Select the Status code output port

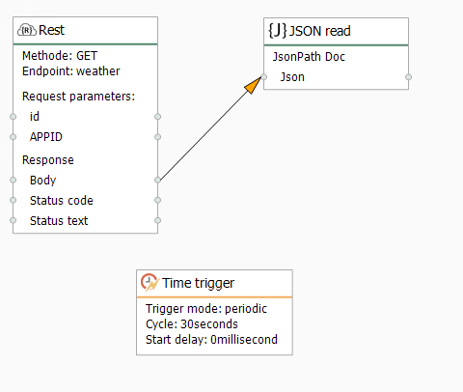(x=157, y=200)
